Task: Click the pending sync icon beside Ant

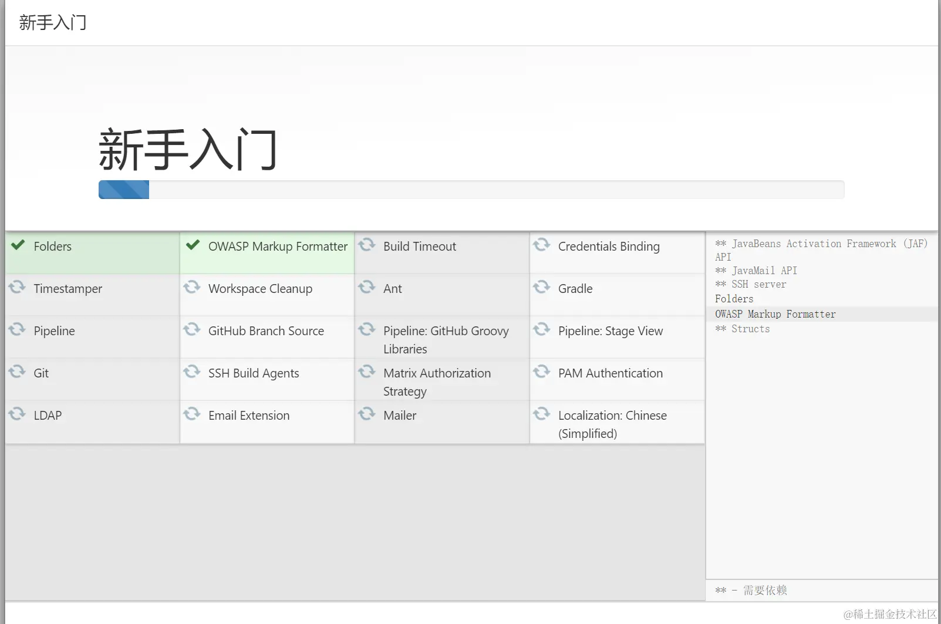Action: pyautogui.click(x=367, y=286)
